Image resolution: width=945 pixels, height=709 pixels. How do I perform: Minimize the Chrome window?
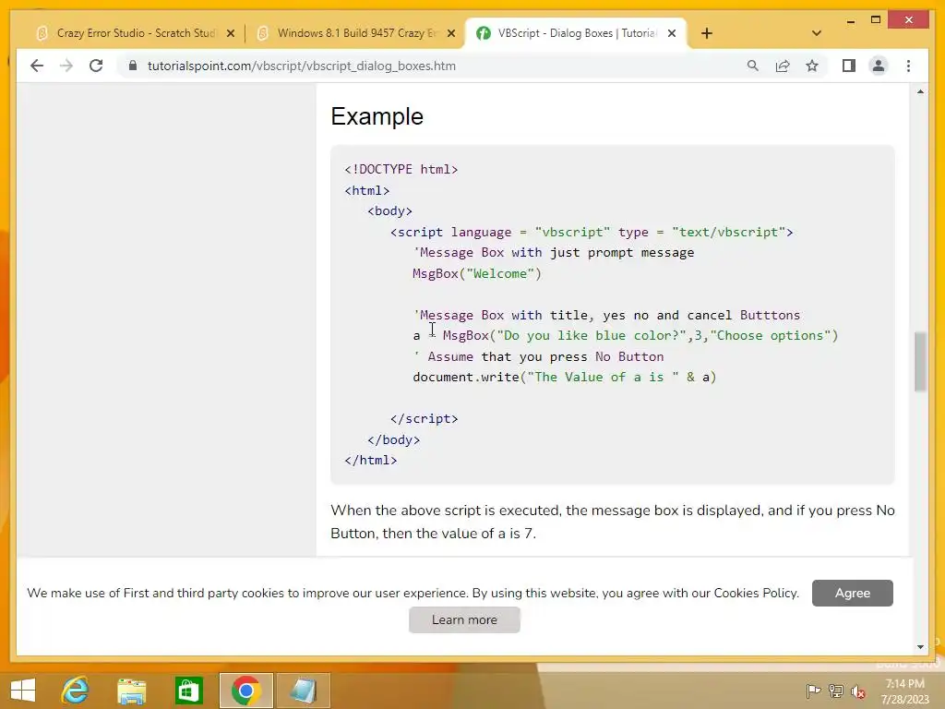(x=850, y=20)
